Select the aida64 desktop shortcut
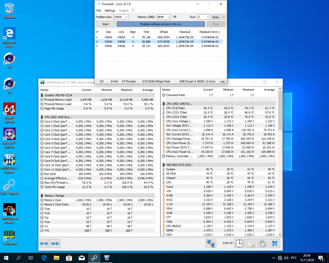This screenshot has width=329, height=263. point(10,113)
